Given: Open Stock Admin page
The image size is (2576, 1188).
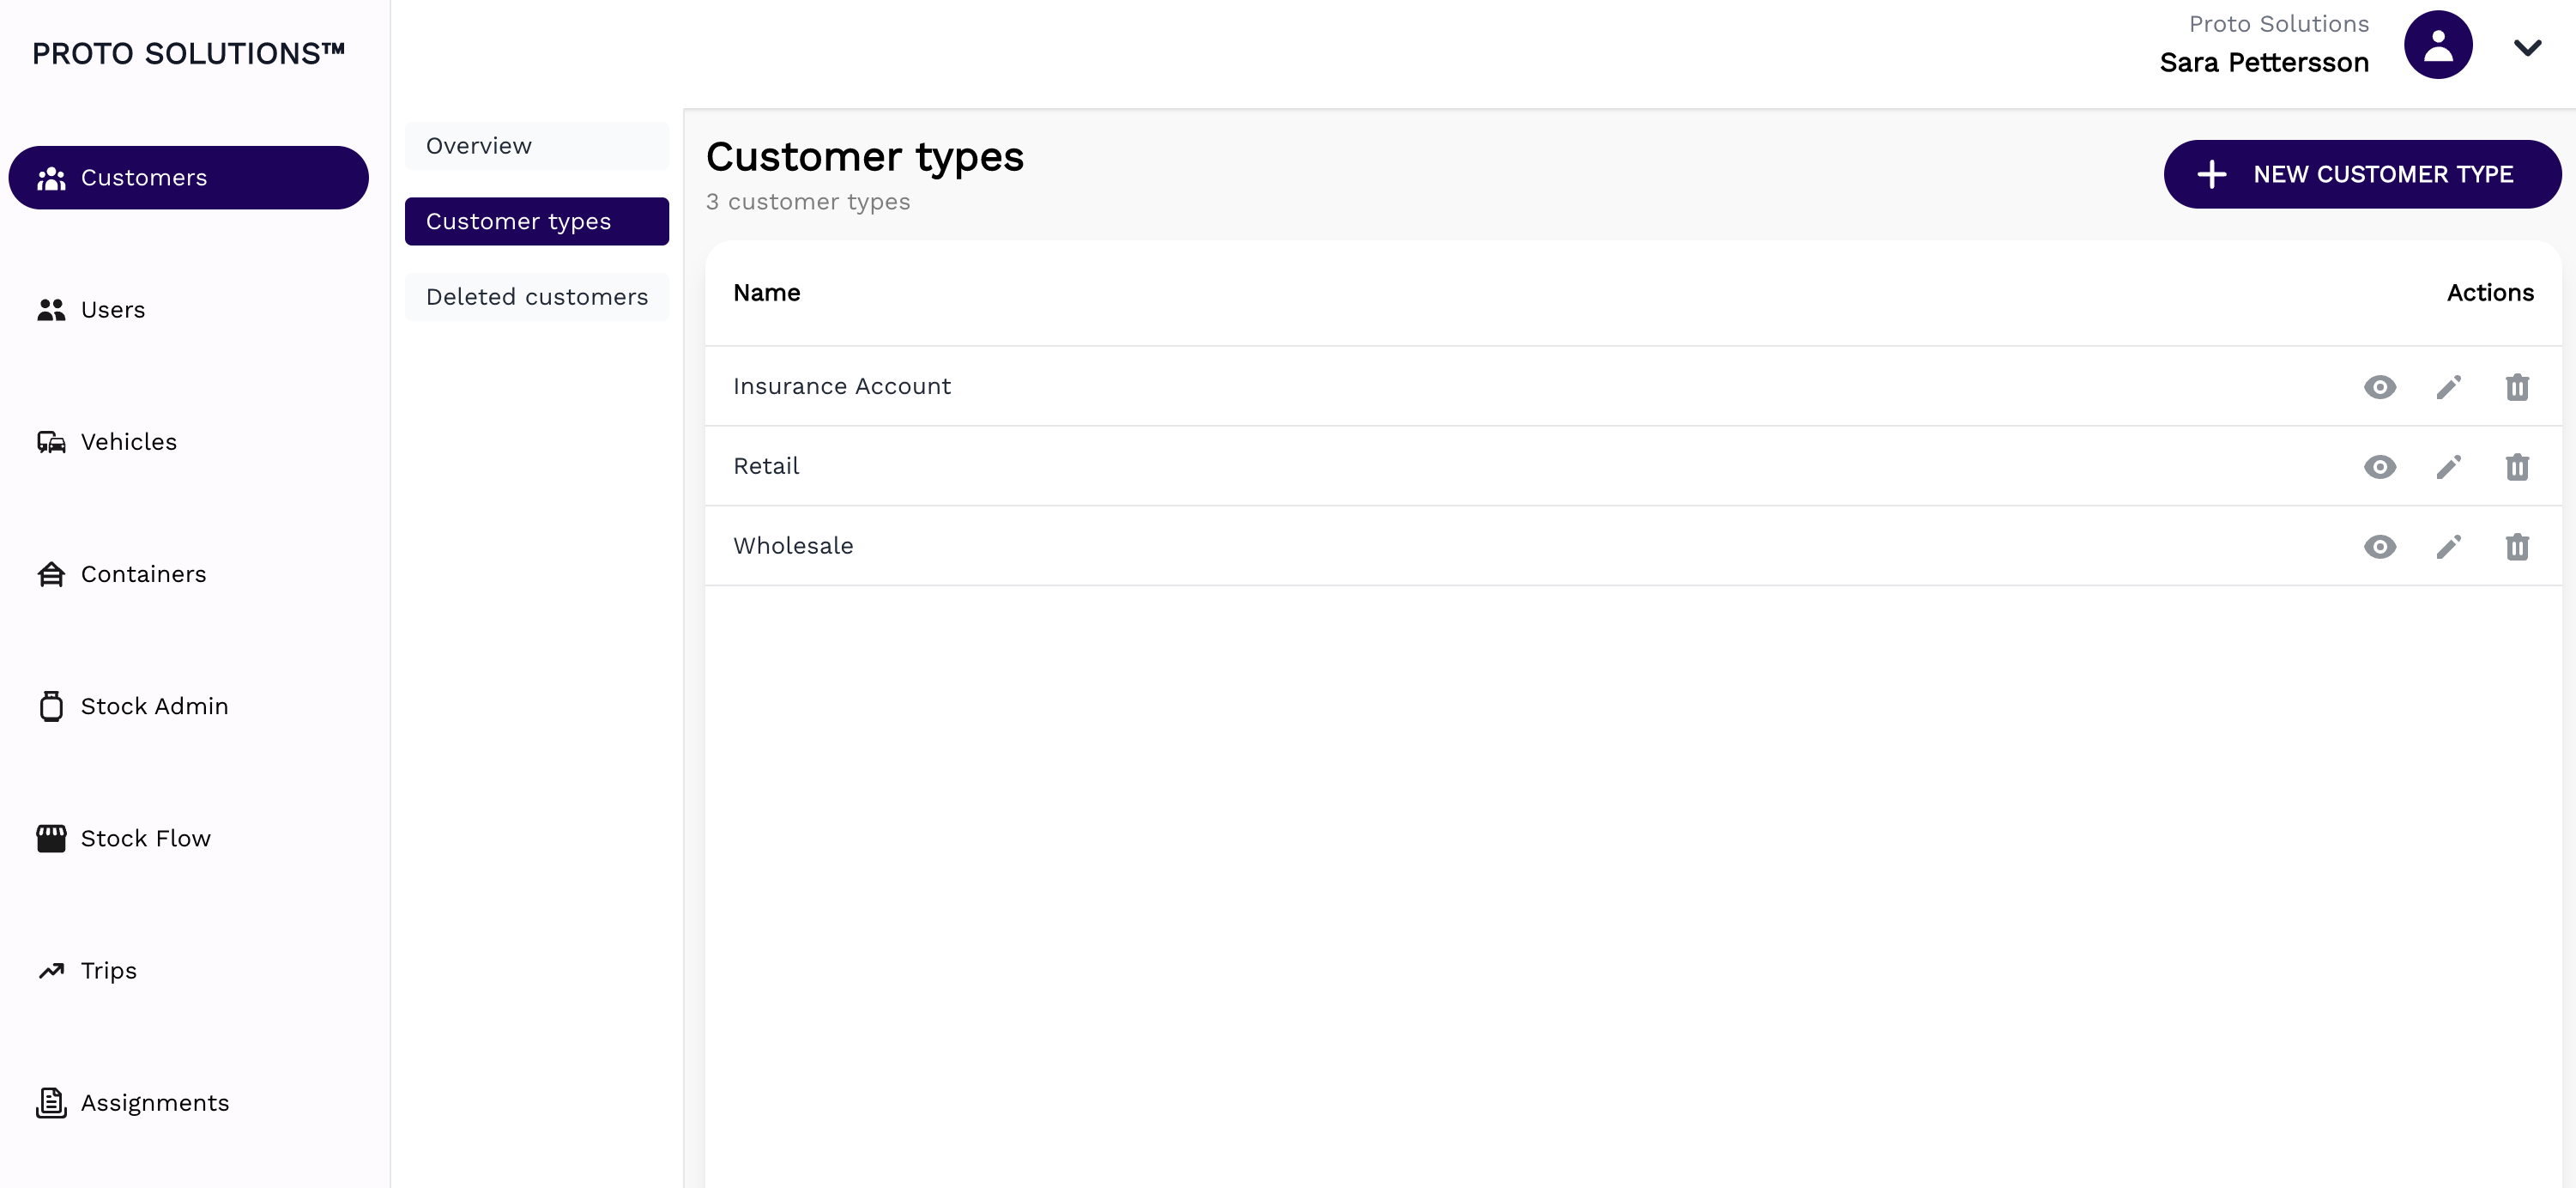Looking at the screenshot, I should point(188,706).
